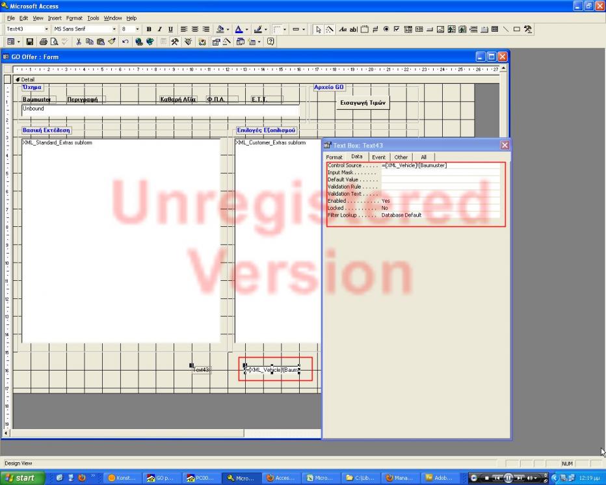
Task: Click the Detail section header bar
Action: [x=256, y=79]
